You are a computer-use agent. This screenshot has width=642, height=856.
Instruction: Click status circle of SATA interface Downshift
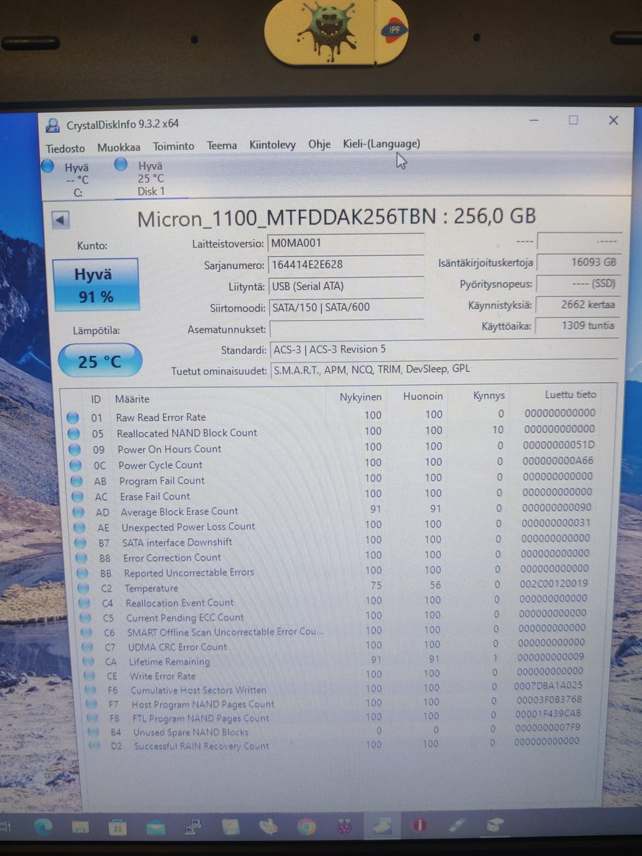click(80, 542)
